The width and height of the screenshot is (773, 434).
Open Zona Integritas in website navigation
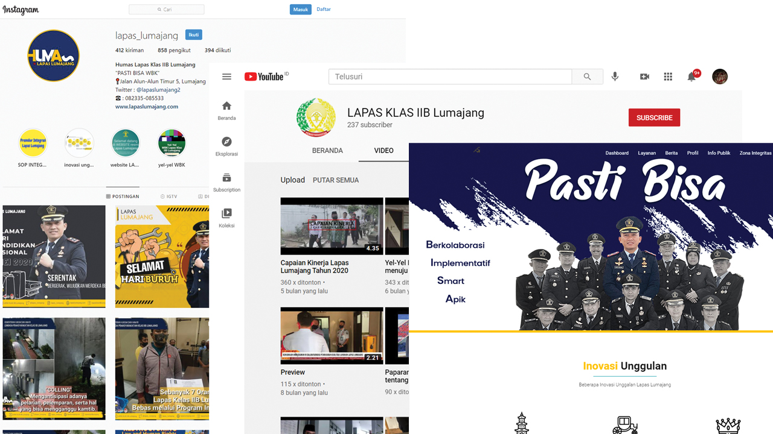(x=755, y=153)
